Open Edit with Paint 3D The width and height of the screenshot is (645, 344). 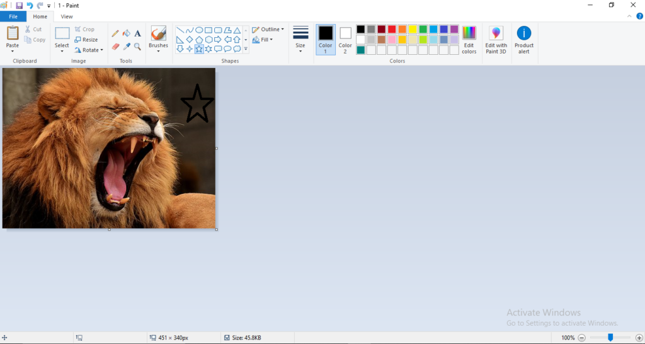(496, 39)
